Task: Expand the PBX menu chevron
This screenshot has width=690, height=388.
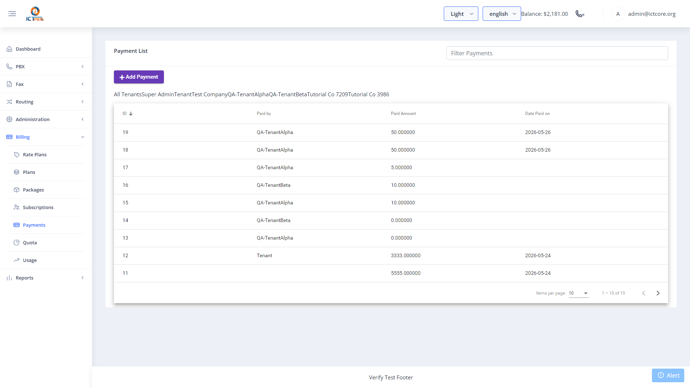Action: 83,66
